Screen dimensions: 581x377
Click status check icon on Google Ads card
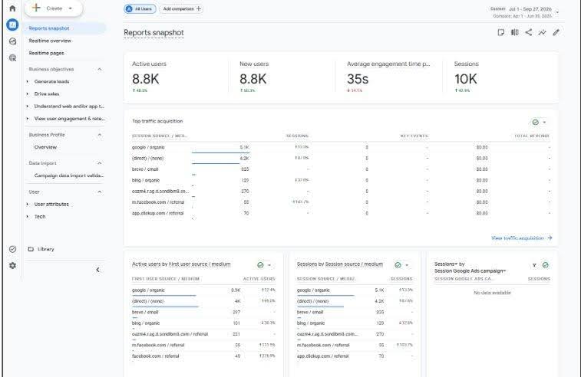coord(546,265)
